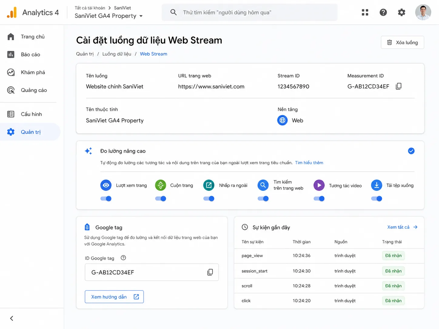This screenshot has height=329, width=439.
Task: Open Báo cáo in sidebar
Action: tap(30, 55)
